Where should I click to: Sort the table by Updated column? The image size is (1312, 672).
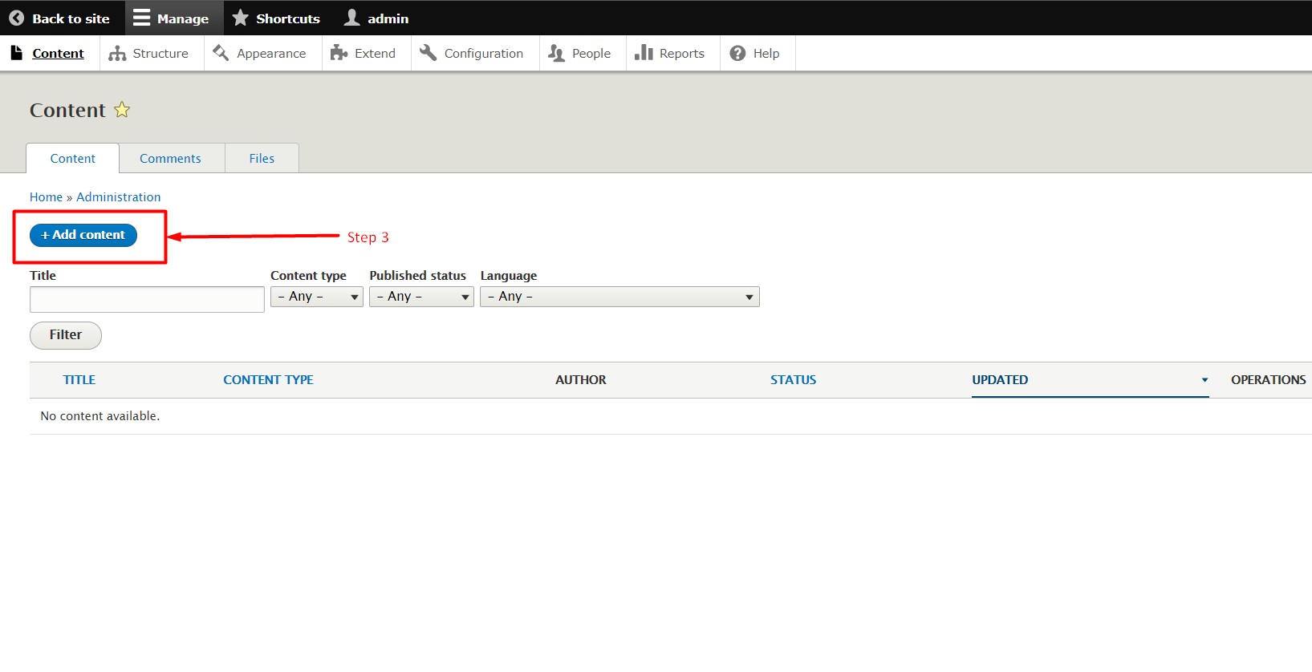click(x=1000, y=380)
